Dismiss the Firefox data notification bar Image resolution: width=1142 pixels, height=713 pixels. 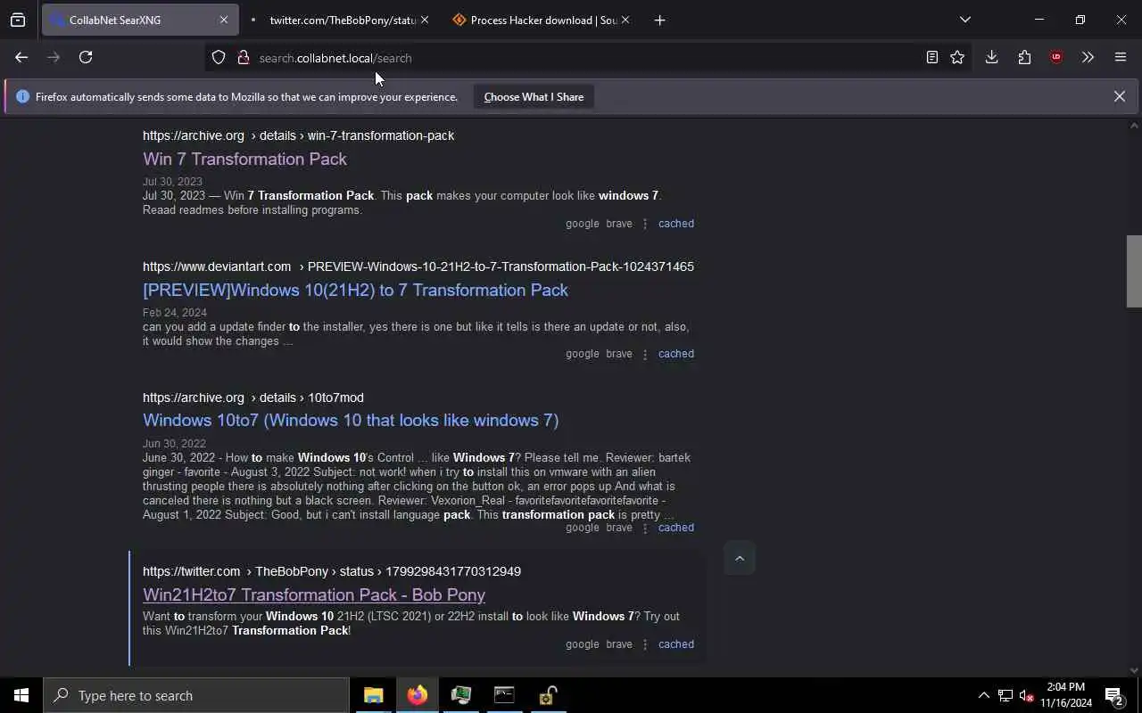(x=1119, y=96)
